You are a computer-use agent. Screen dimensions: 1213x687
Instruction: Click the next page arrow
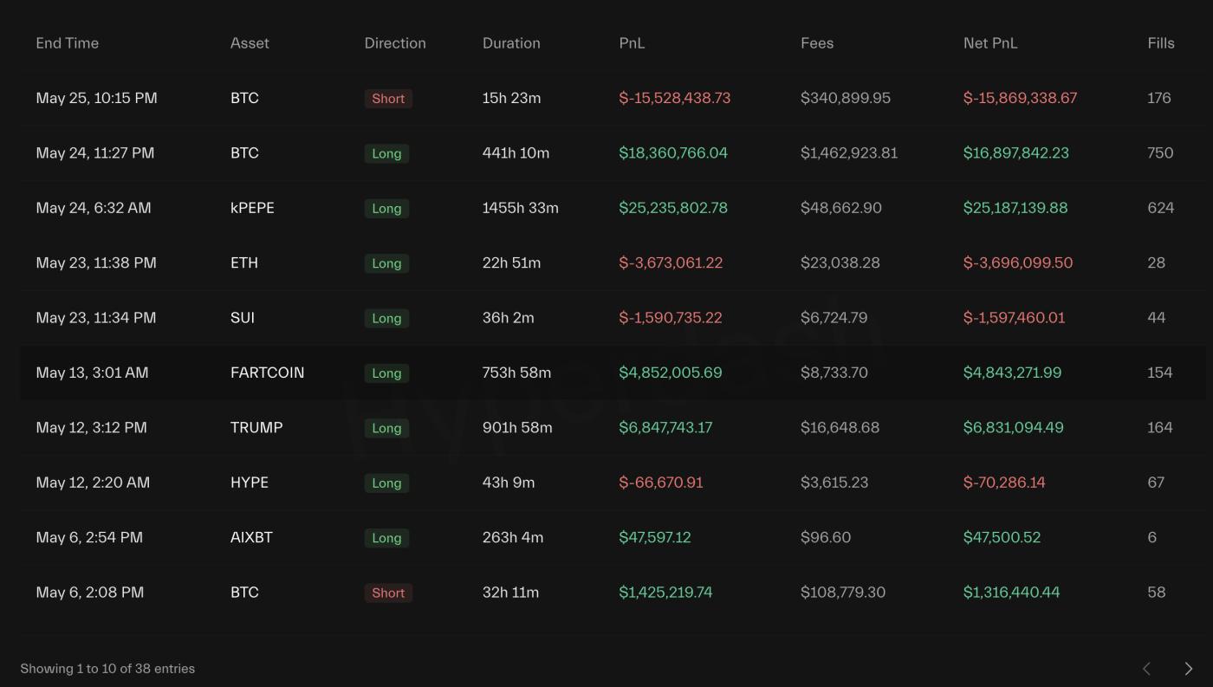tap(1189, 668)
